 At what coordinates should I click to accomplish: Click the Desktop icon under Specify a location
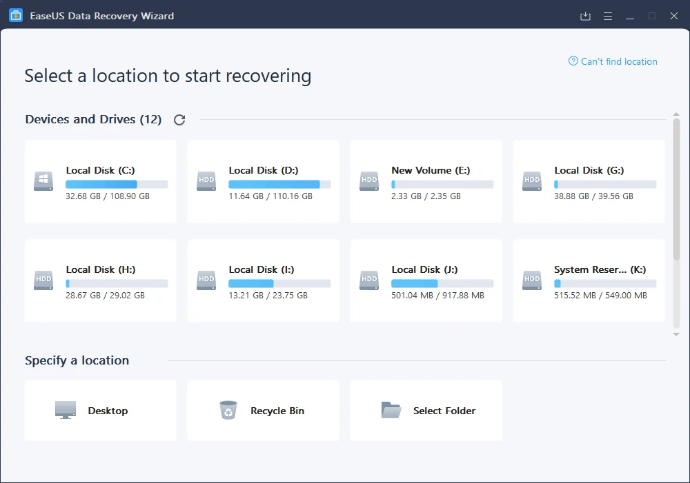pyautogui.click(x=65, y=409)
